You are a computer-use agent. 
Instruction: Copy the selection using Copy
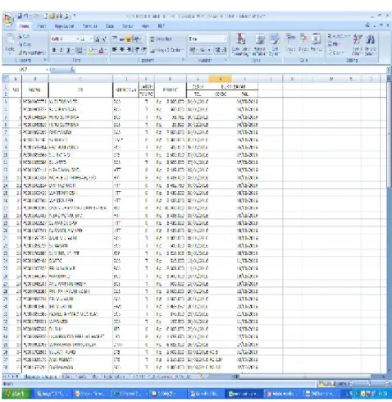tap(25, 44)
